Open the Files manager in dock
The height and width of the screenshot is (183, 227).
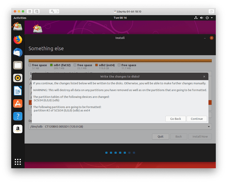pos(18,65)
